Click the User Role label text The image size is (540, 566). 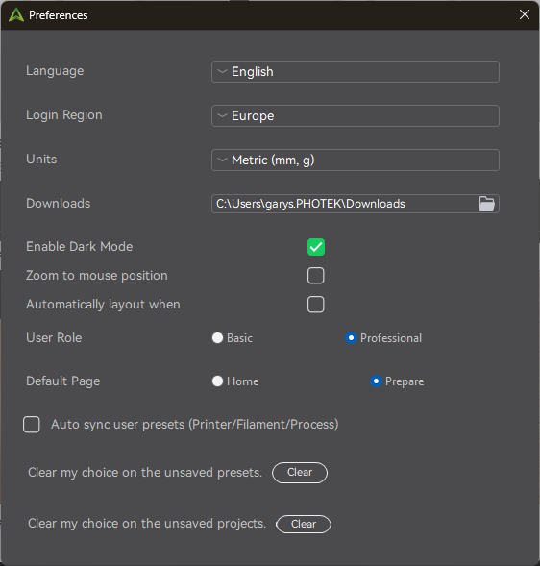[54, 338]
